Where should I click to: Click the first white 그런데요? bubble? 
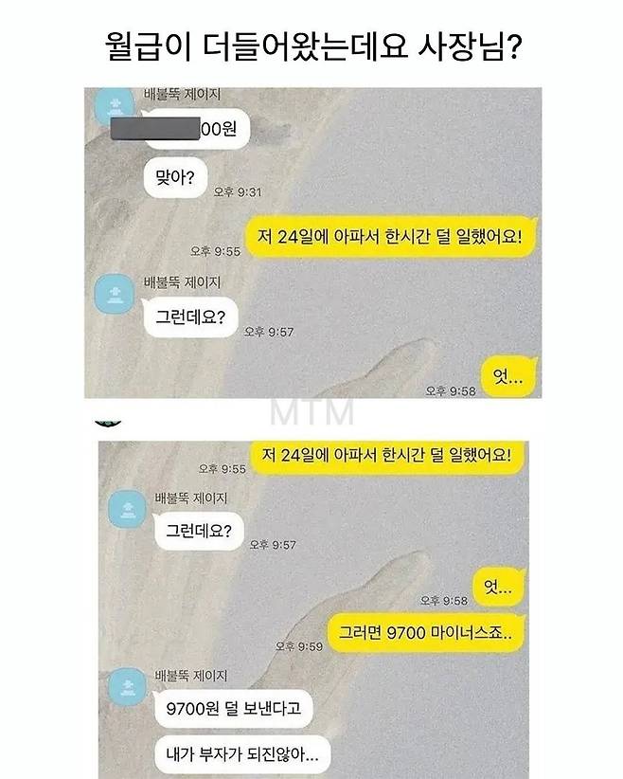click(190, 317)
